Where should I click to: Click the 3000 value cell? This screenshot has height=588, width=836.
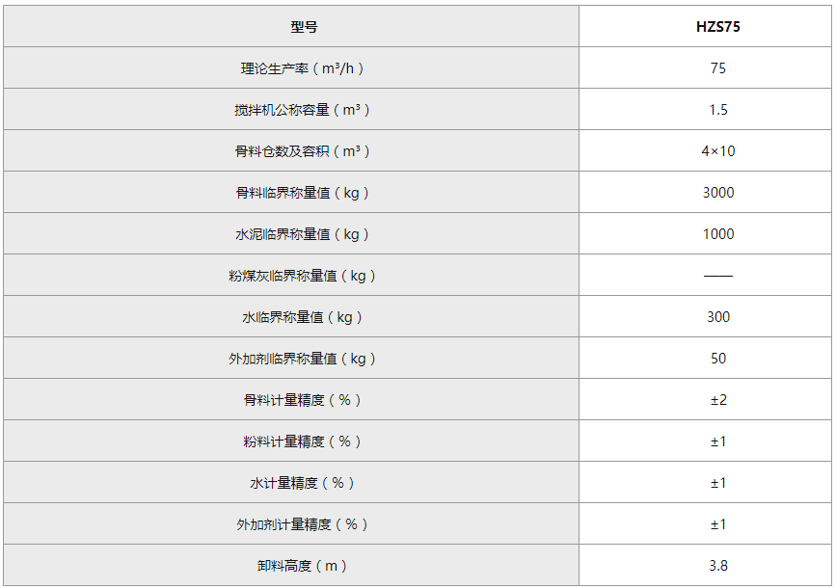point(717,193)
